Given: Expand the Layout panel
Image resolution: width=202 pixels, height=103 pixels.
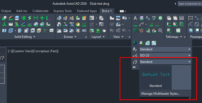Looking at the screenshot, I should (x=104, y=37).
